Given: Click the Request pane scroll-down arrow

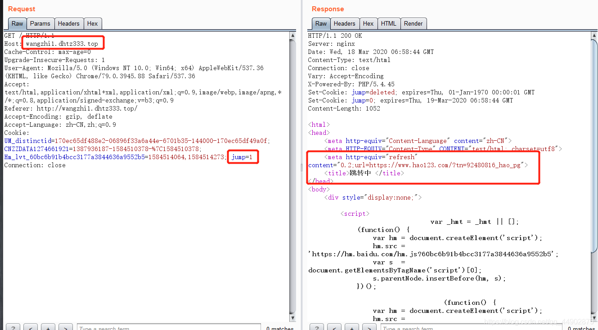Looking at the screenshot, I should coord(293,318).
